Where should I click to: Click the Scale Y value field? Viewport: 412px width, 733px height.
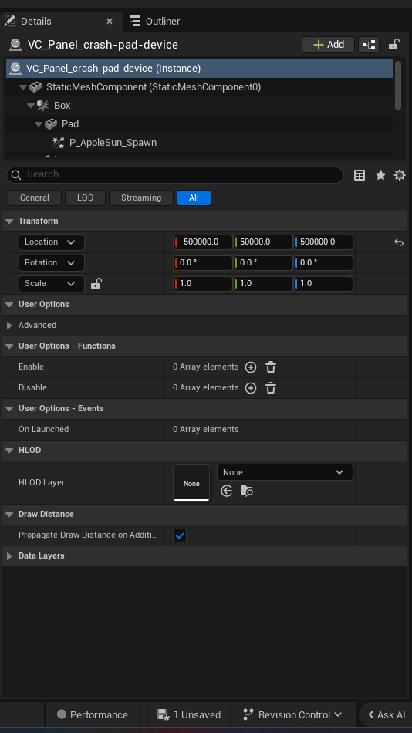click(x=263, y=284)
